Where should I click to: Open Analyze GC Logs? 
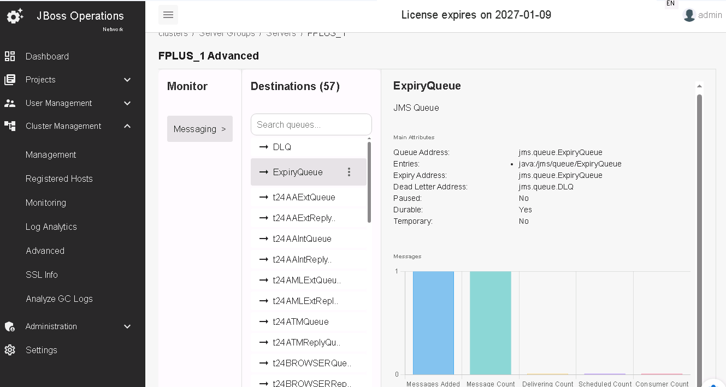pos(59,299)
